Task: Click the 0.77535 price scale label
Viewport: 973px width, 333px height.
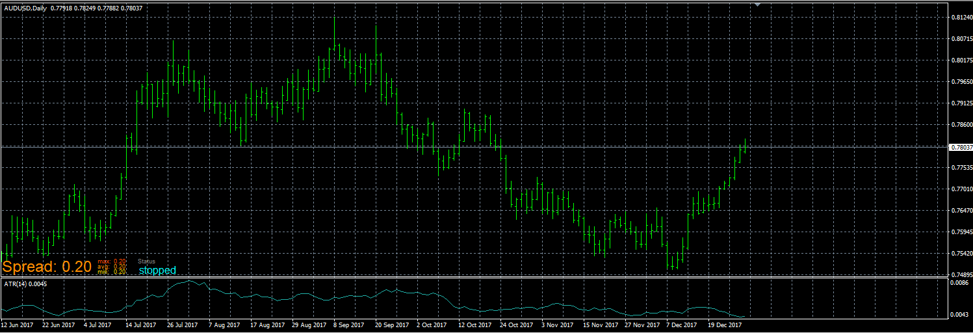Action: point(961,168)
